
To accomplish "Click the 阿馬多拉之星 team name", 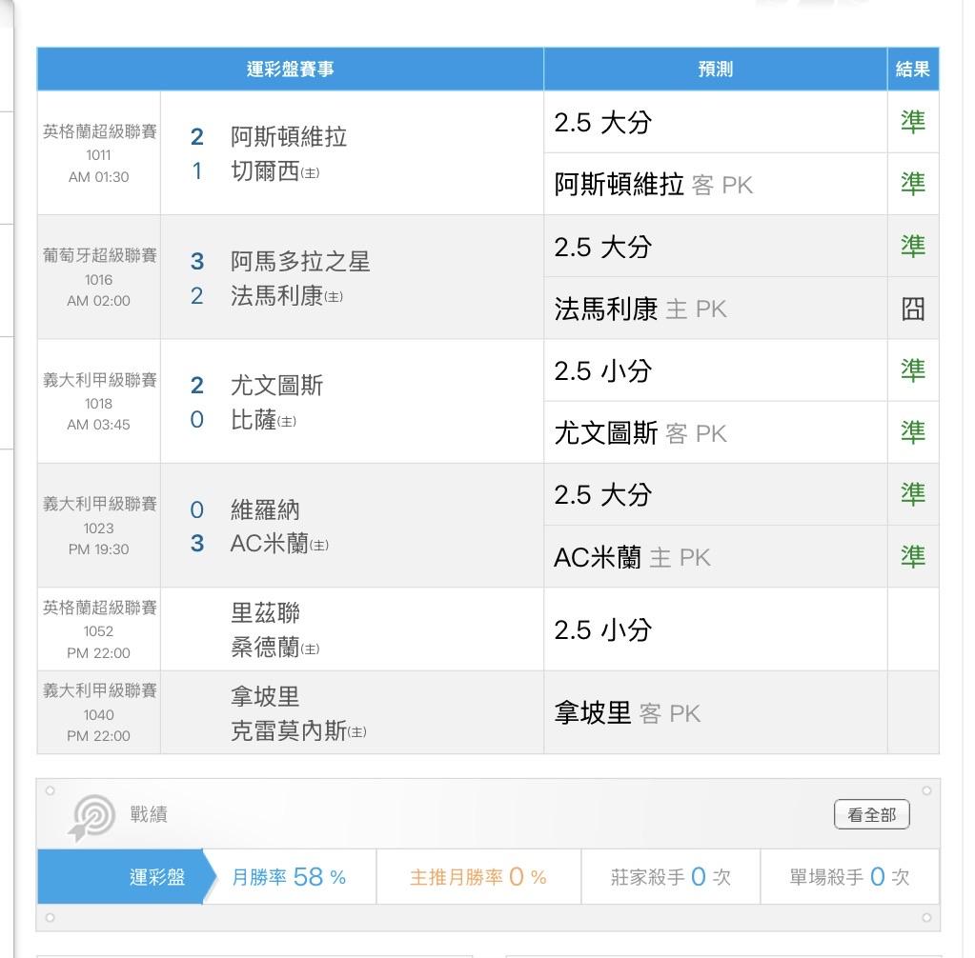I will [299, 261].
